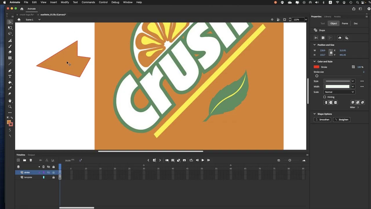Collapse the Position and Size section
This screenshot has width=371, height=209.
[x=314, y=45]
